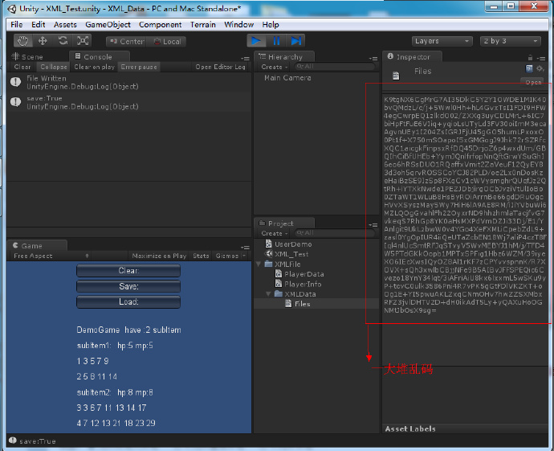Select Main Camera in Hierarchy
The height and width of the screenshot is (451, 554).
[287, 78]
